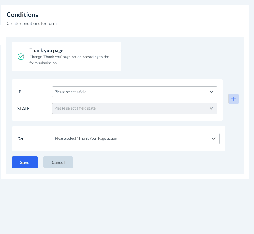This screenshot has height=234, width=254.
Task: Click the "Create conditions for form" subtitle
Action: (x=31, y=24)
